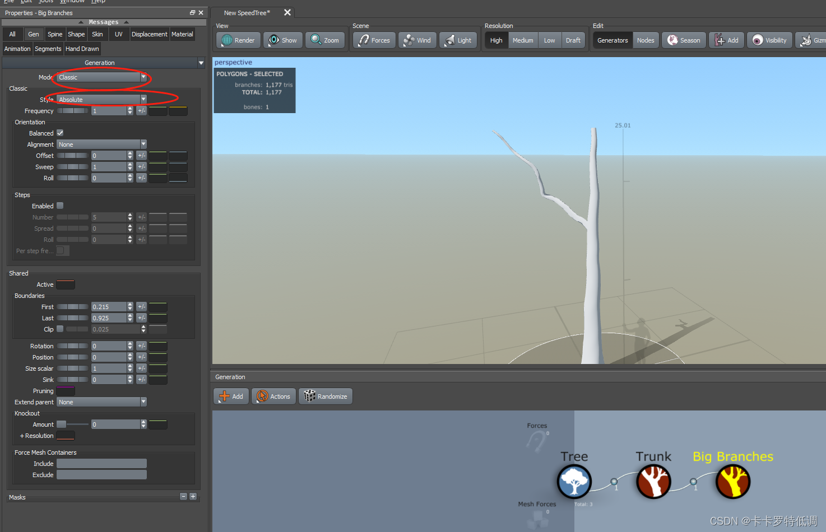826x532 pixels.
Task: Click Add in the Generation panel
Action: (231, 396)
